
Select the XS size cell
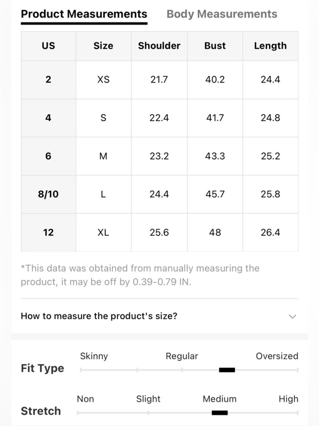103,80
